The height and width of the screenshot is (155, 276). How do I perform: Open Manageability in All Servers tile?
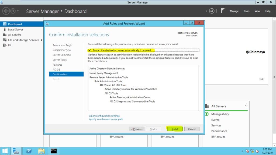point(220,114)
